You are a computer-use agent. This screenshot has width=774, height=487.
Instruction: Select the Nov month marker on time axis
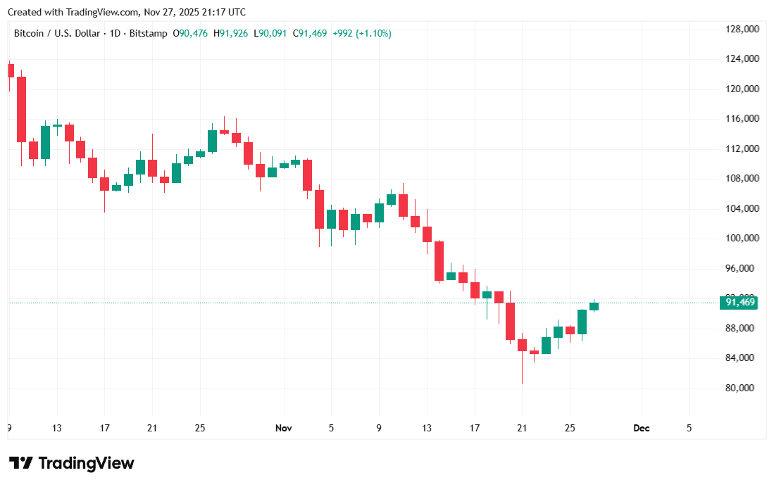coord(283,428)
